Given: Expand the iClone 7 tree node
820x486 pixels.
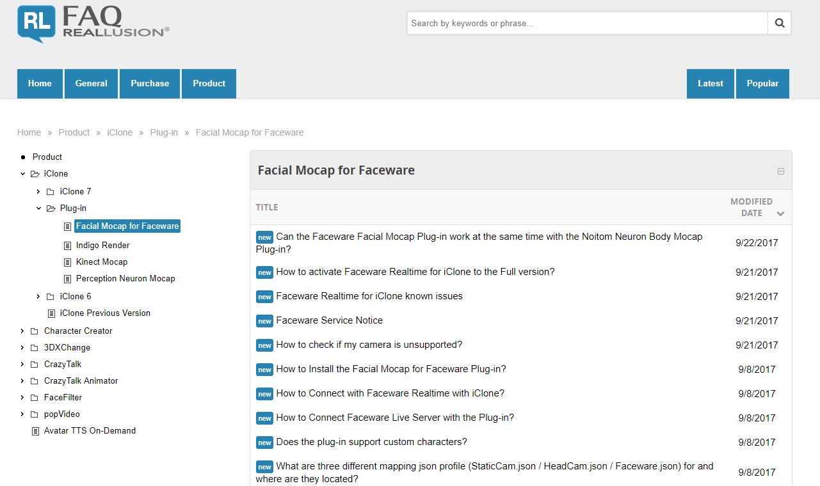Looking at the screenshot, I should click(38, 191).
